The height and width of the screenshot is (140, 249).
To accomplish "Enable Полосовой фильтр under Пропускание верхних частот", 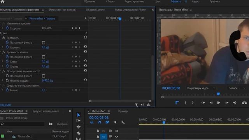I will [x=43, y=76].
